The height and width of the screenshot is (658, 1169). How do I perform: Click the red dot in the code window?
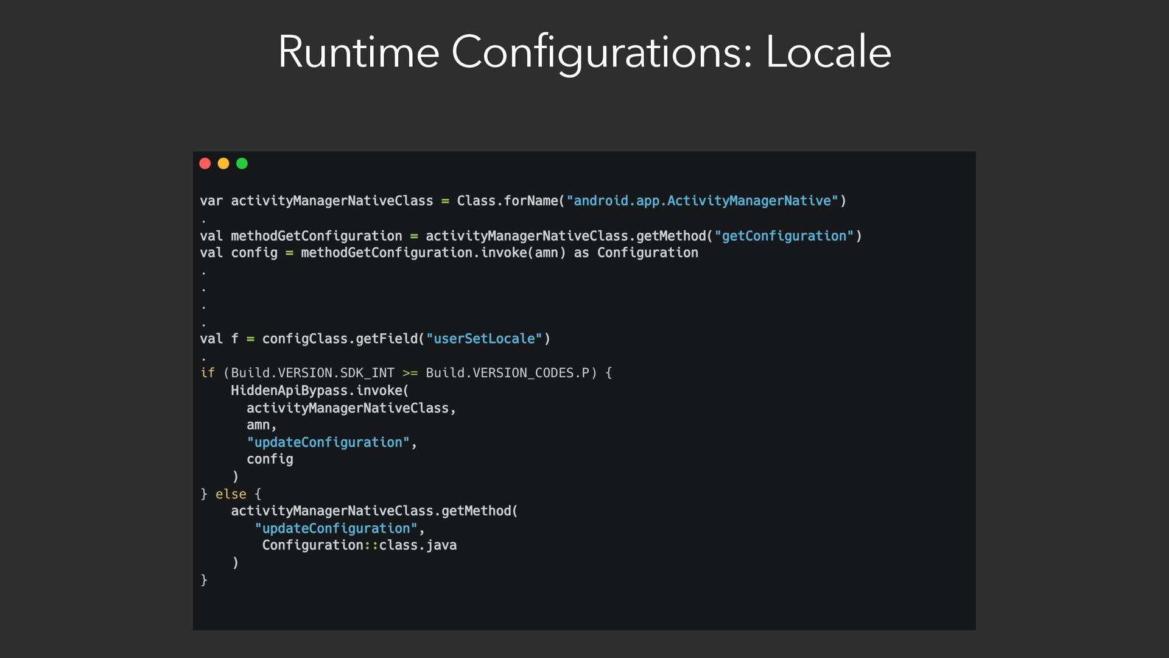click(x=205, y=163)
